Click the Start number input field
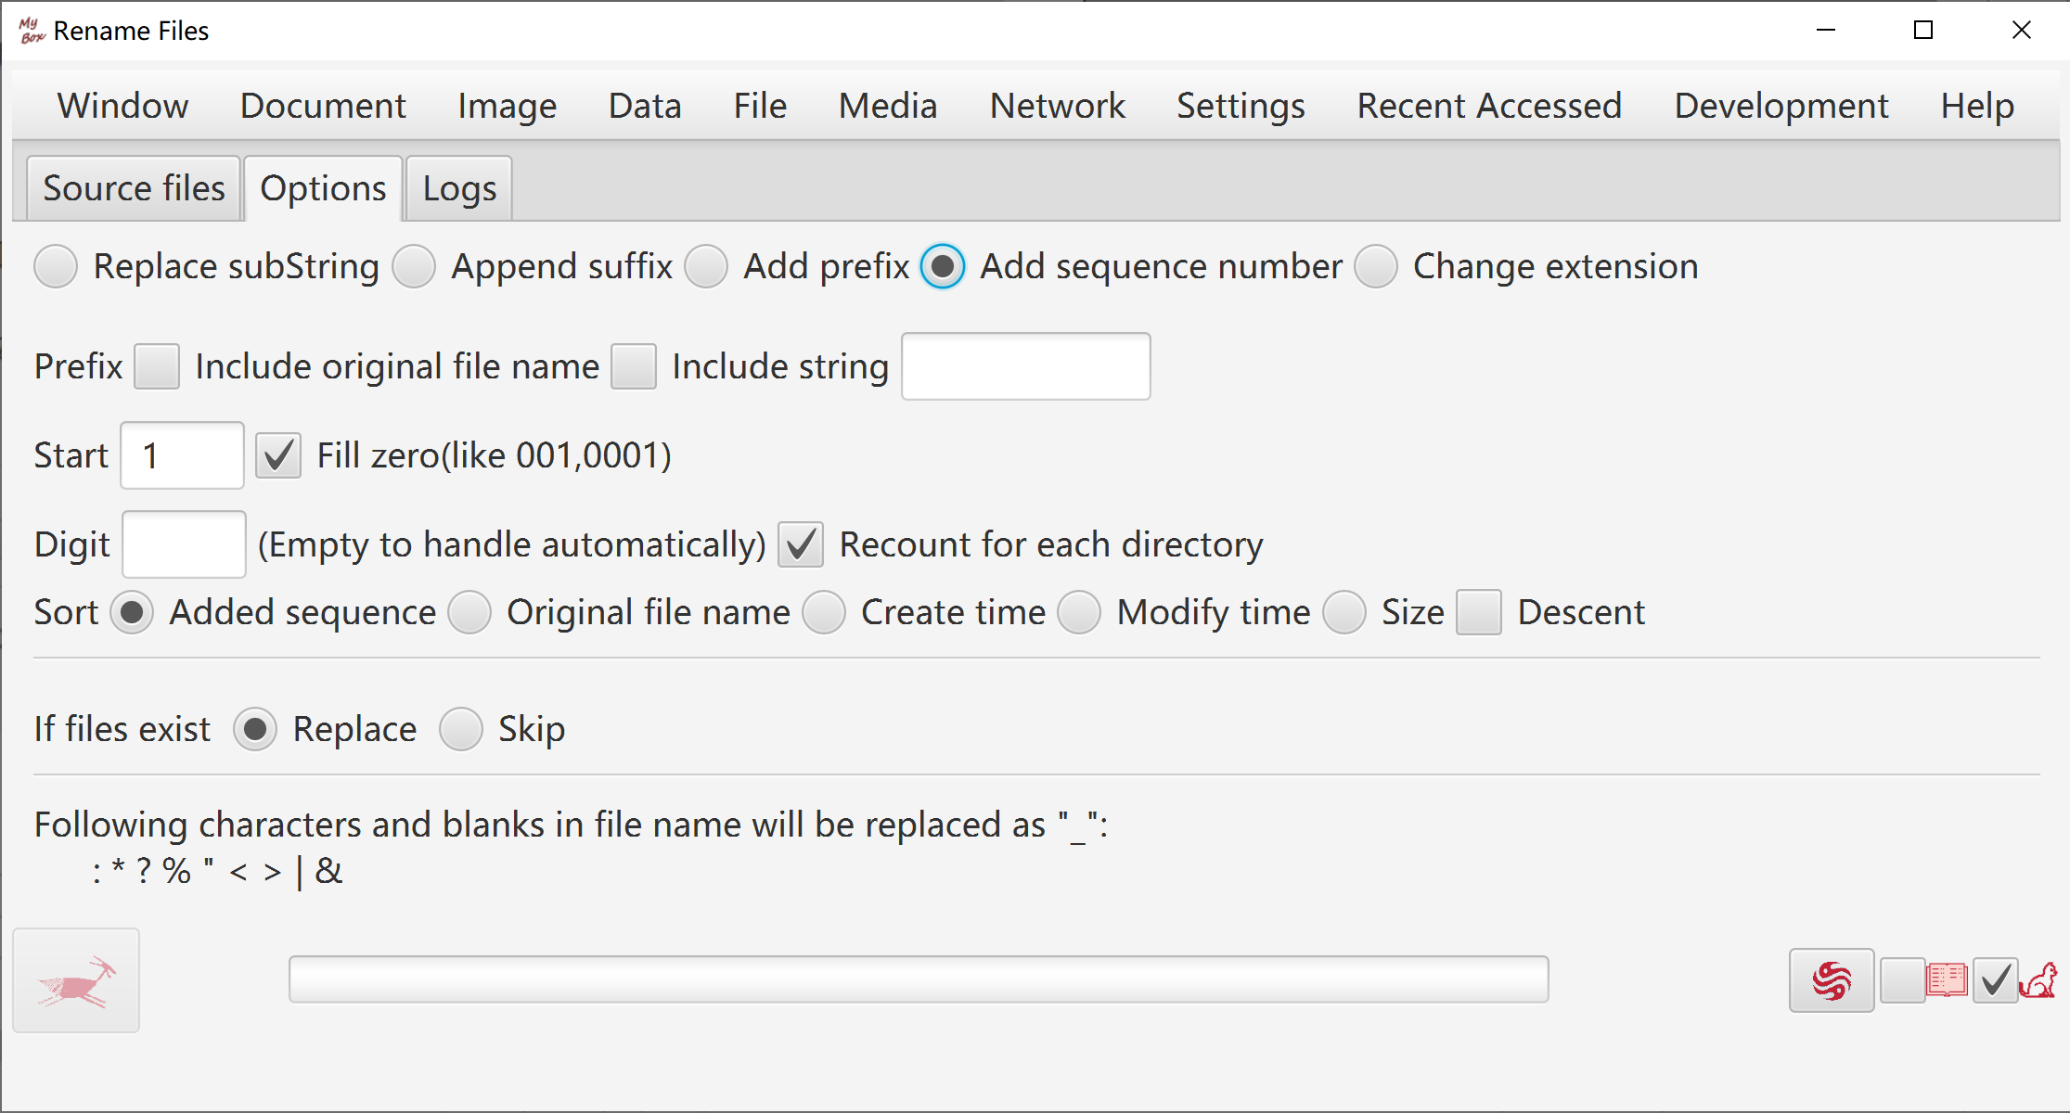The height and width of the screenshot is (1113, 2070). tap(183, 455)
